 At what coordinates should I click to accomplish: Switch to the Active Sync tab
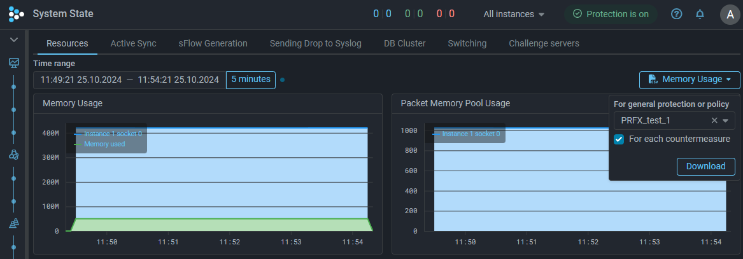pos(133,43)
